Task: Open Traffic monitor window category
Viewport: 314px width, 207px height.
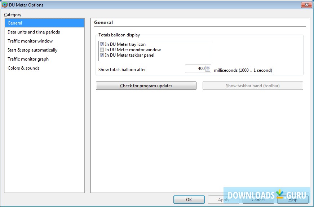Action: coord(44,41)
